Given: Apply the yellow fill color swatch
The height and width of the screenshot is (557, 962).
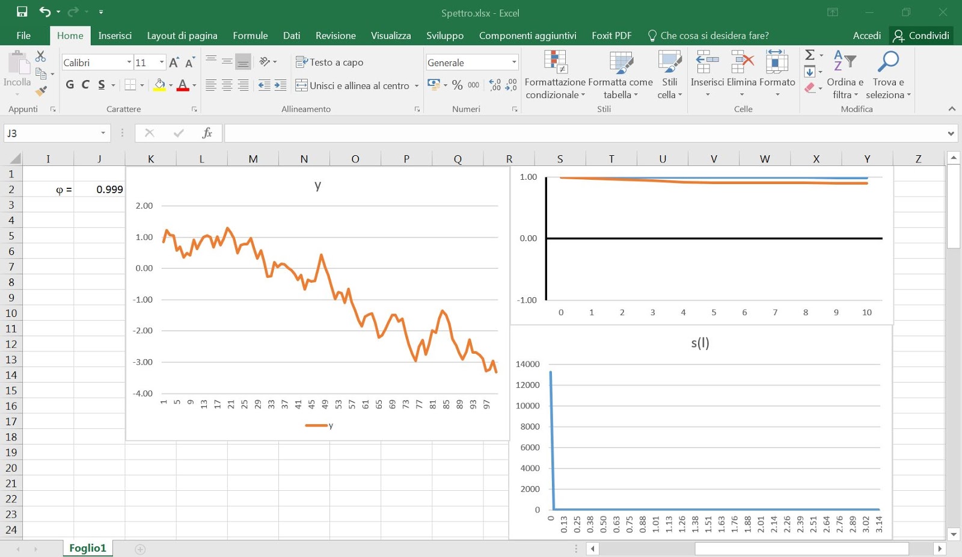Looking at the screenshot, I should [x=159, y=85].
